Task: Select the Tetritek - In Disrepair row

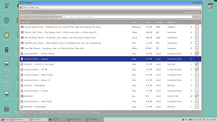Action: 110,107
